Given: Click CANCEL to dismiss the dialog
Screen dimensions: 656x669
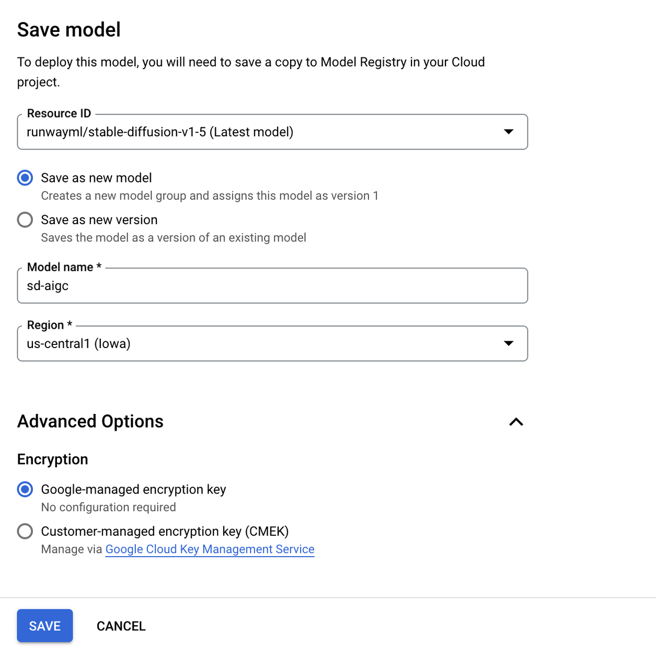Looking at the screenshot, I should click(121, 626).
